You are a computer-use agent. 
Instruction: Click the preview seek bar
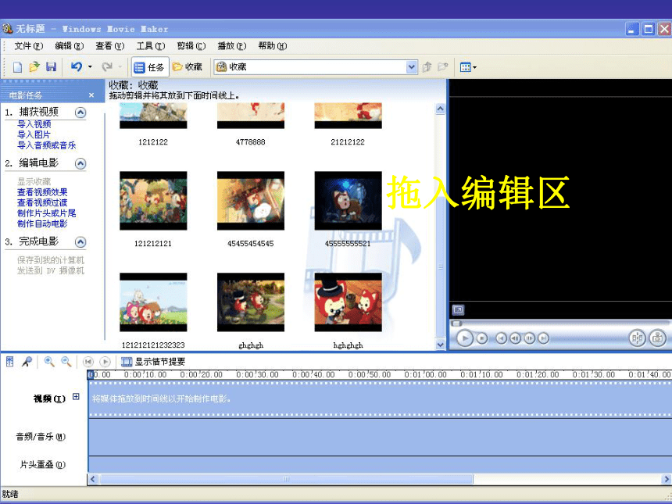pos(560,323)
